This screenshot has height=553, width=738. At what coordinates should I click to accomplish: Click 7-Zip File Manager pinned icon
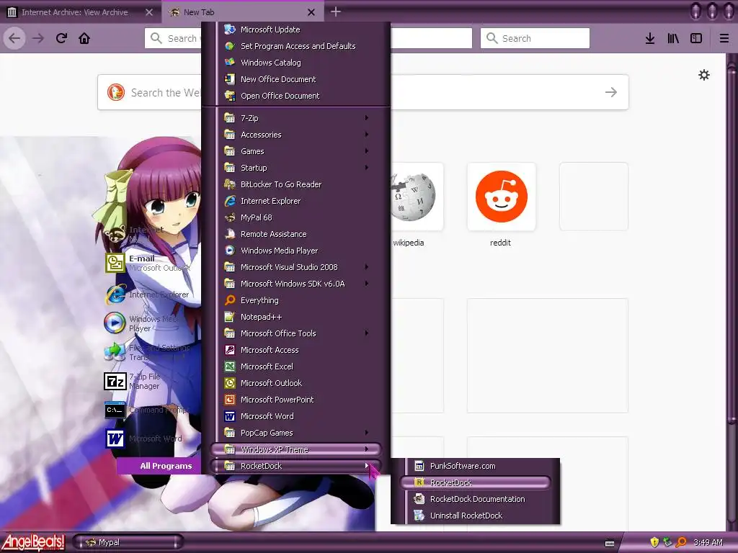pyautogui.click(x=115, y=382)
